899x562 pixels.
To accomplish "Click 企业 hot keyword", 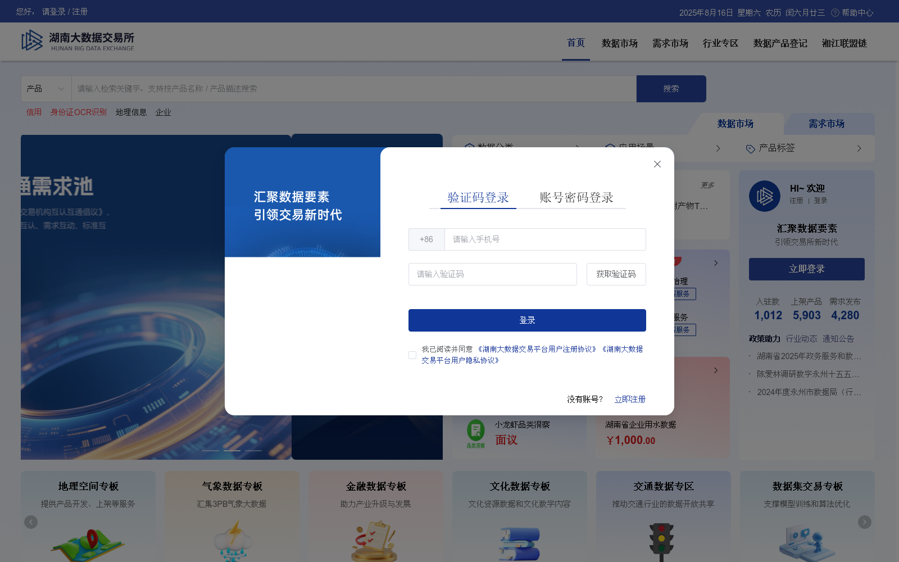I will pyautogui.click(x=164, y=112).
